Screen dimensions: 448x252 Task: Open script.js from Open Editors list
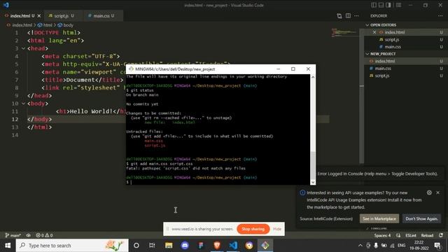coord(391,39)
